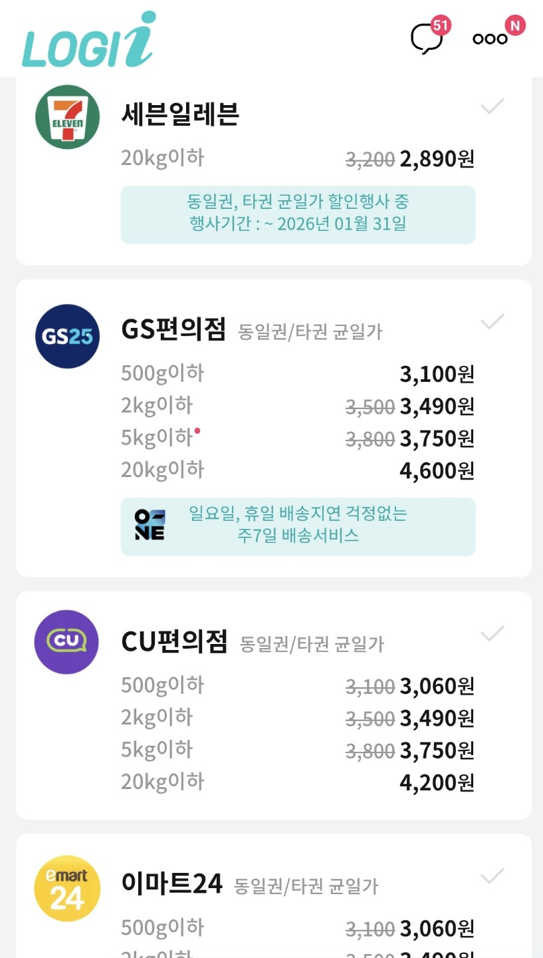Open the 주7일 배송서비스 banner
Viewport: 543px width, 958px height.
(298, 526)
